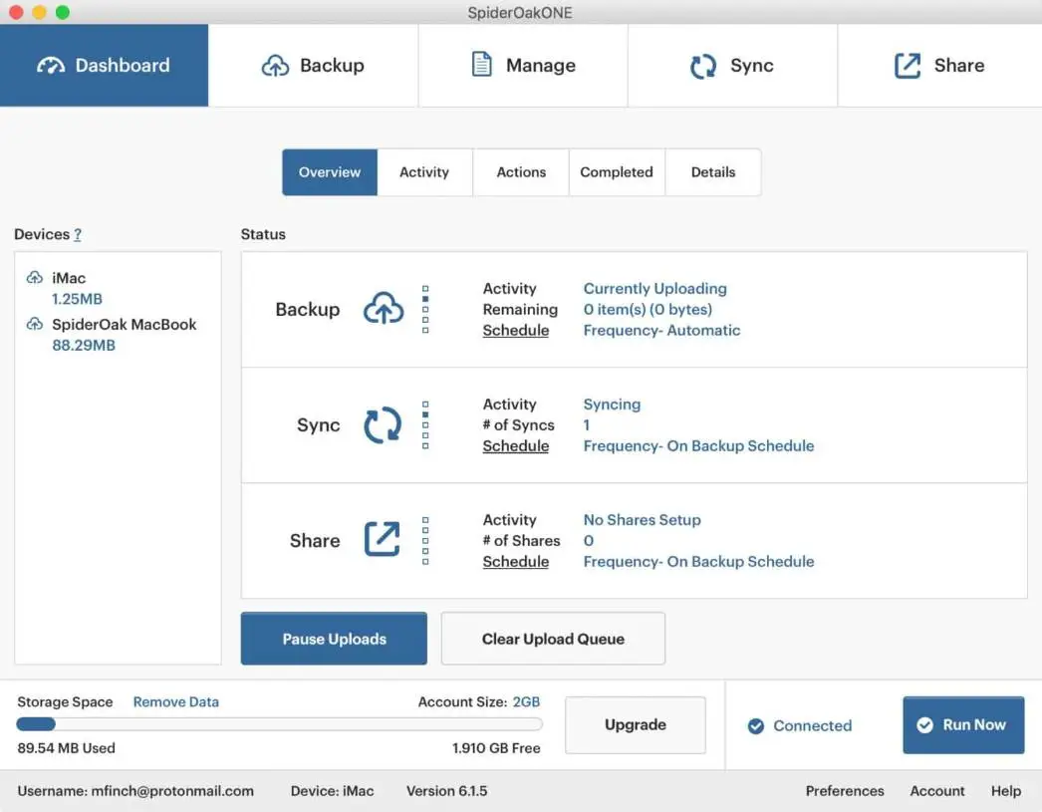Go to the Sync tab
The height and width of the screenshot is (812, 1042).
pyautogui.click(x=732, y=65)
